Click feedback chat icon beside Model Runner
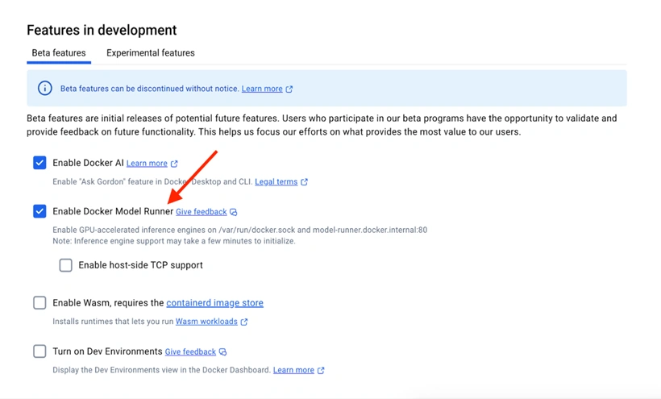661x399 pixels. tap(234, 212)
